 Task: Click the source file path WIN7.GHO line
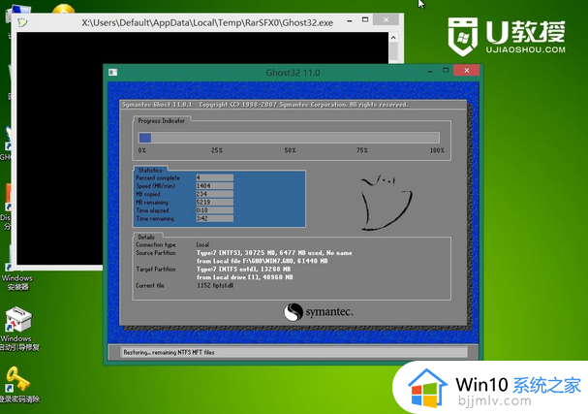click(263, 261)
